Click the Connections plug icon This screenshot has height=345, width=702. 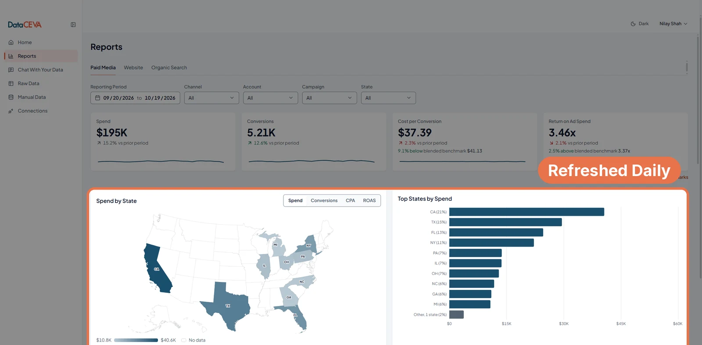[x=11, y=111]
